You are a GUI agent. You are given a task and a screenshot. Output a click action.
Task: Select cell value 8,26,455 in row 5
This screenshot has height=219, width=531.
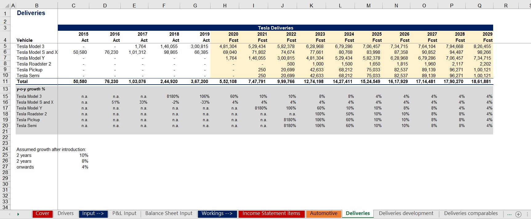[x=482, y=46]
